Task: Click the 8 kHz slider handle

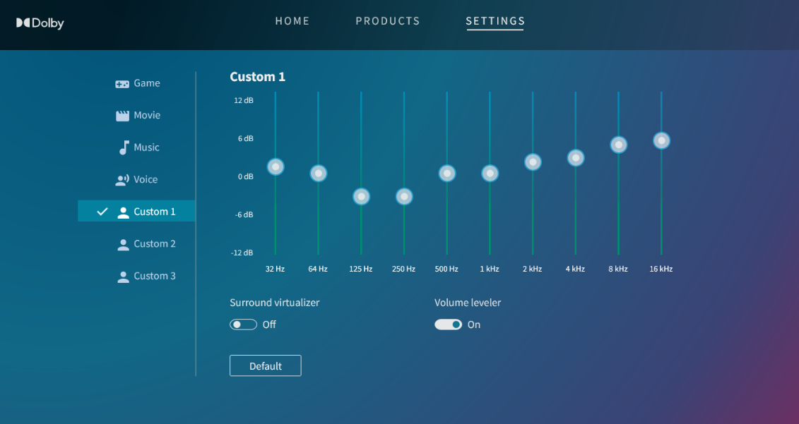Action: pyautogui.click(x=619, y=145)
